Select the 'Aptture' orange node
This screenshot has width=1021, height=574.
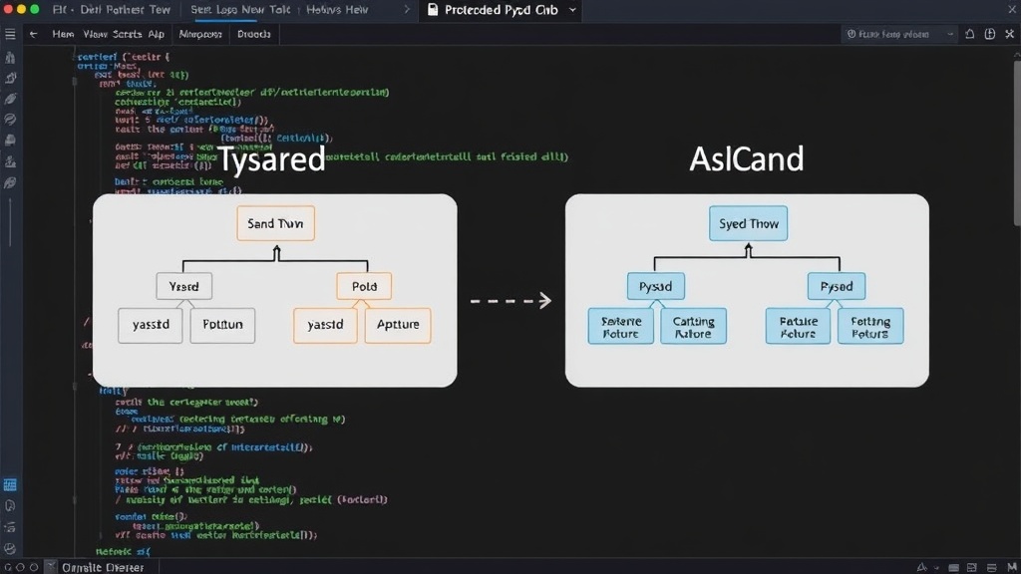tap(398, 325)
